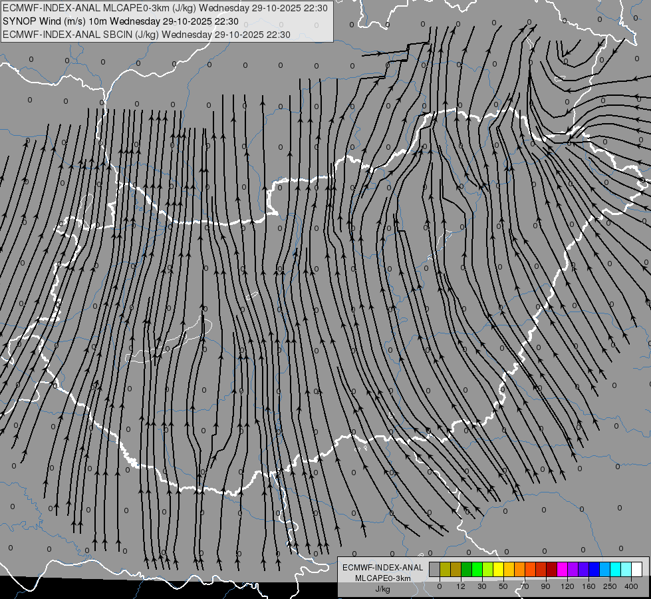Click the pure blue legend swatch
This screenshot has width=651, height=599.
594,569
